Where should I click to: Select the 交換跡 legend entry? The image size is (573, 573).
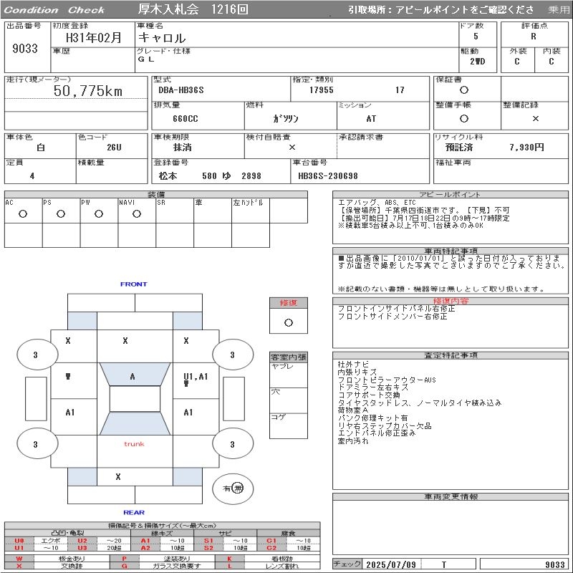coord(72,566)
